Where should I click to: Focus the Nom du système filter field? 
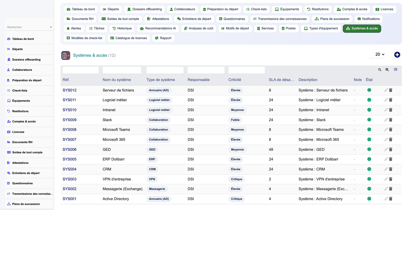click(122, 70)
